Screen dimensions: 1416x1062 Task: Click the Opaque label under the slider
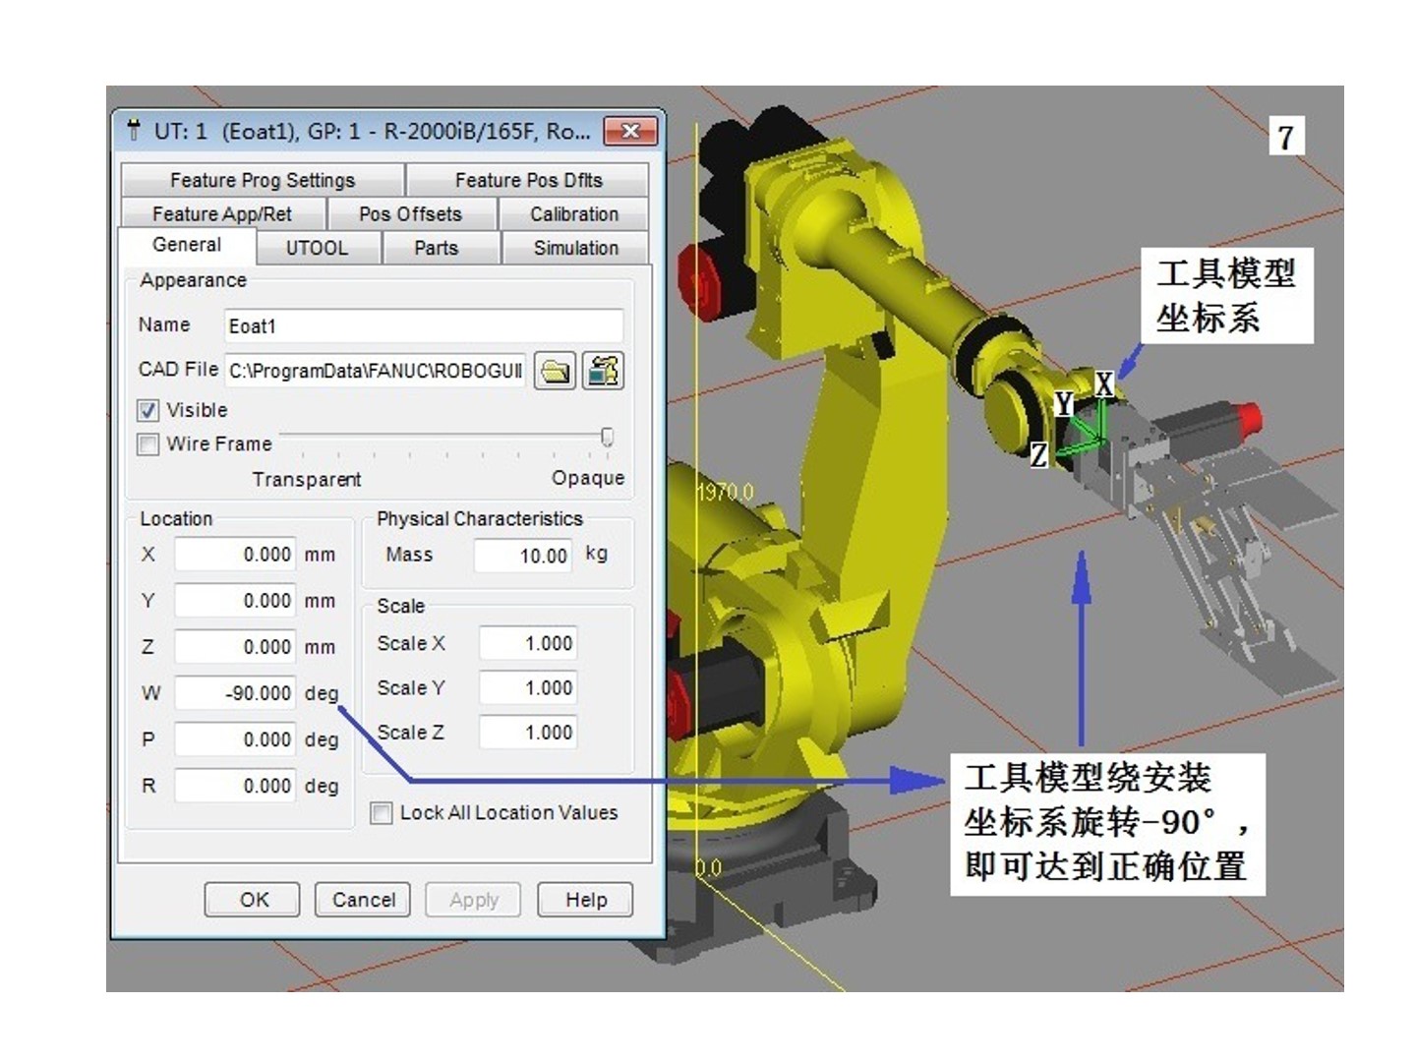point(588,478)
